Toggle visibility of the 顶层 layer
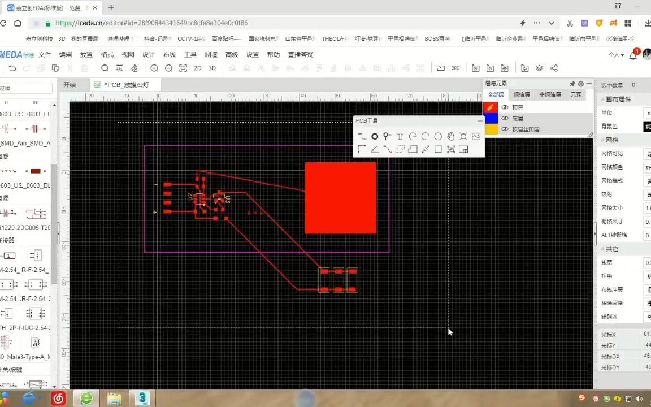651x407 pixels. click(x=505, y=107)
